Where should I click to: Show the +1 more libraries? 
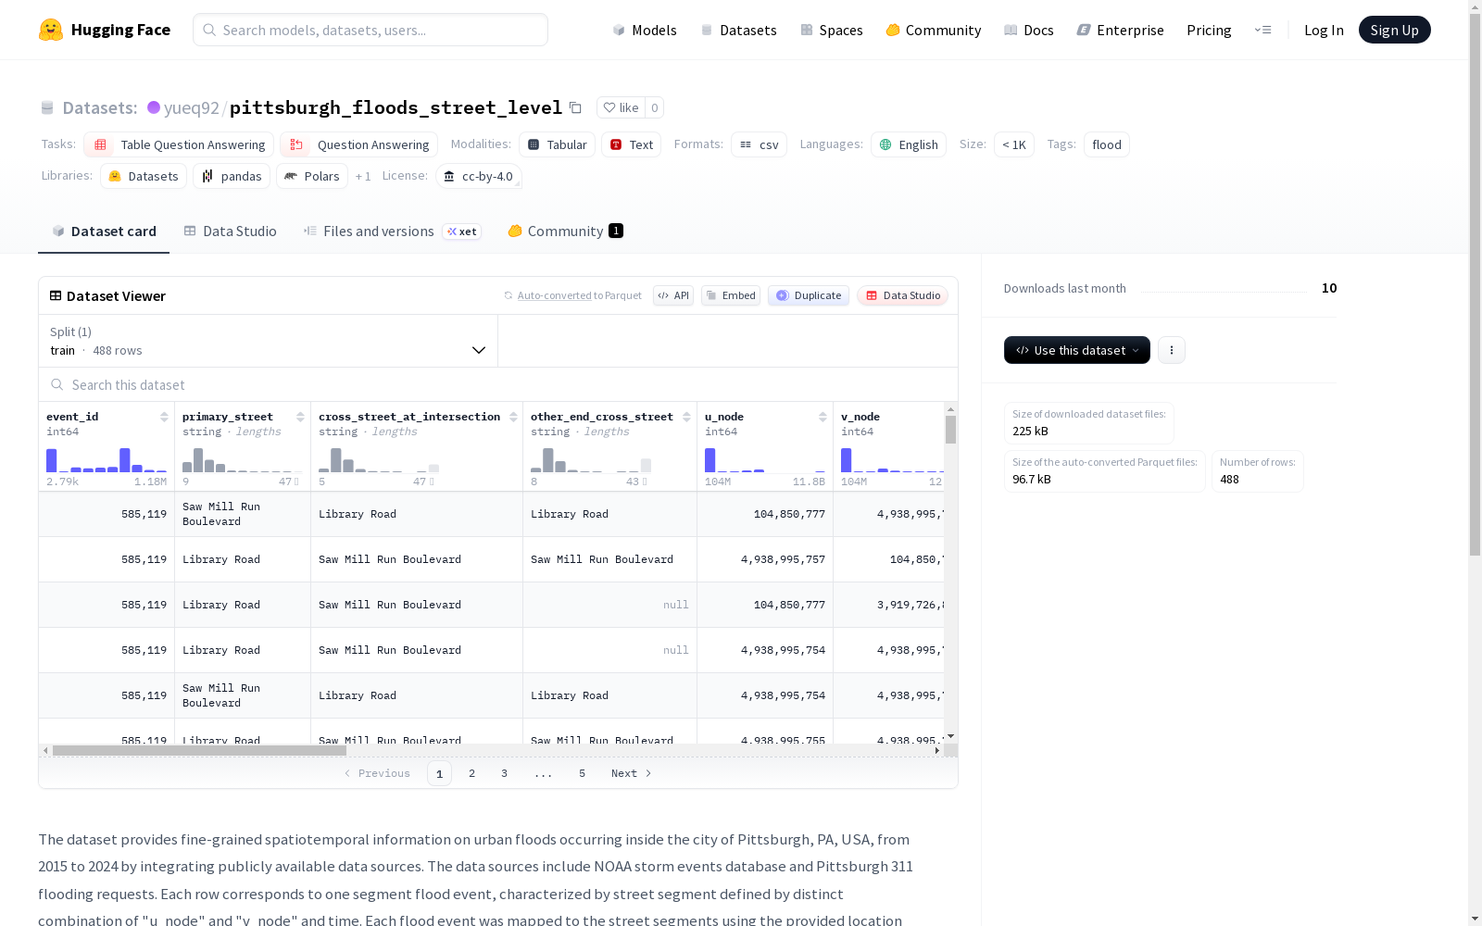(x=363, y=176)
